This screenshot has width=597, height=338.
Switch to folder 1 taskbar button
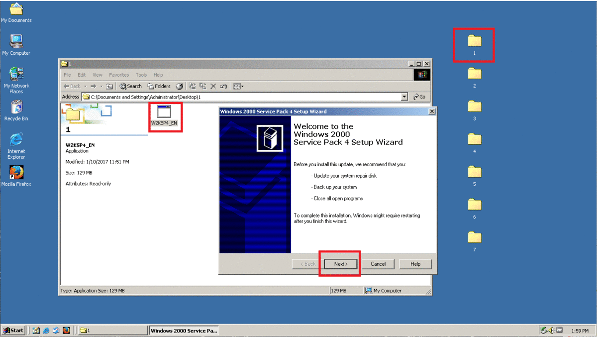[x=113, y=331]
